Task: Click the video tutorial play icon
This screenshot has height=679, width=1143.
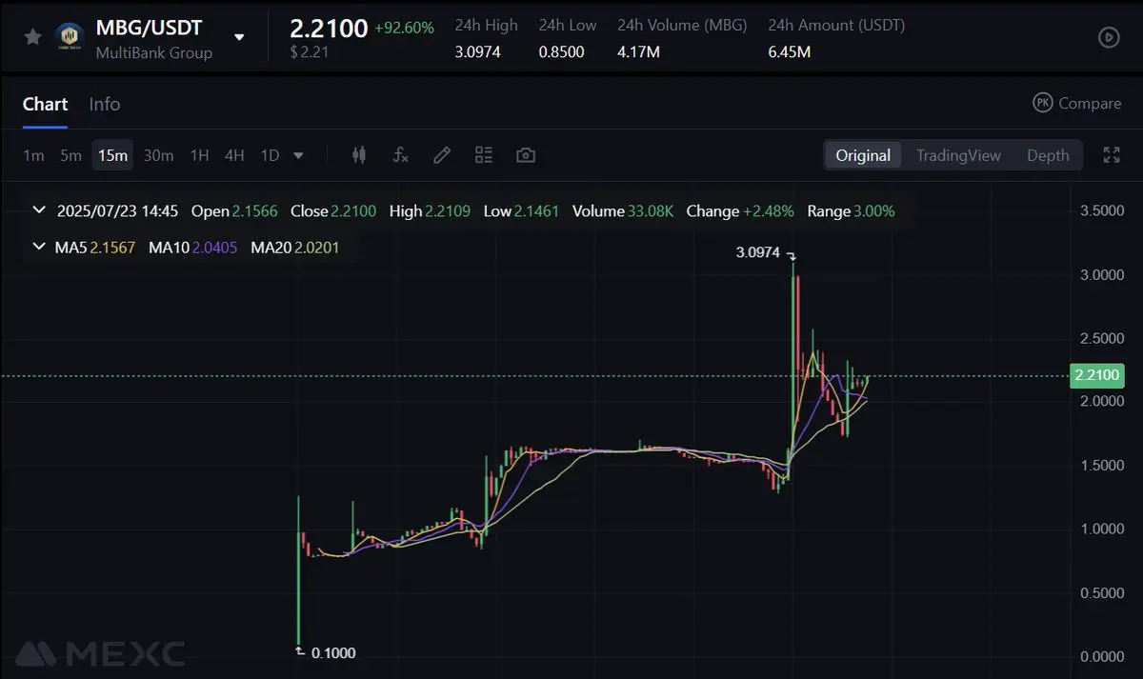Action: (1109, 37)
